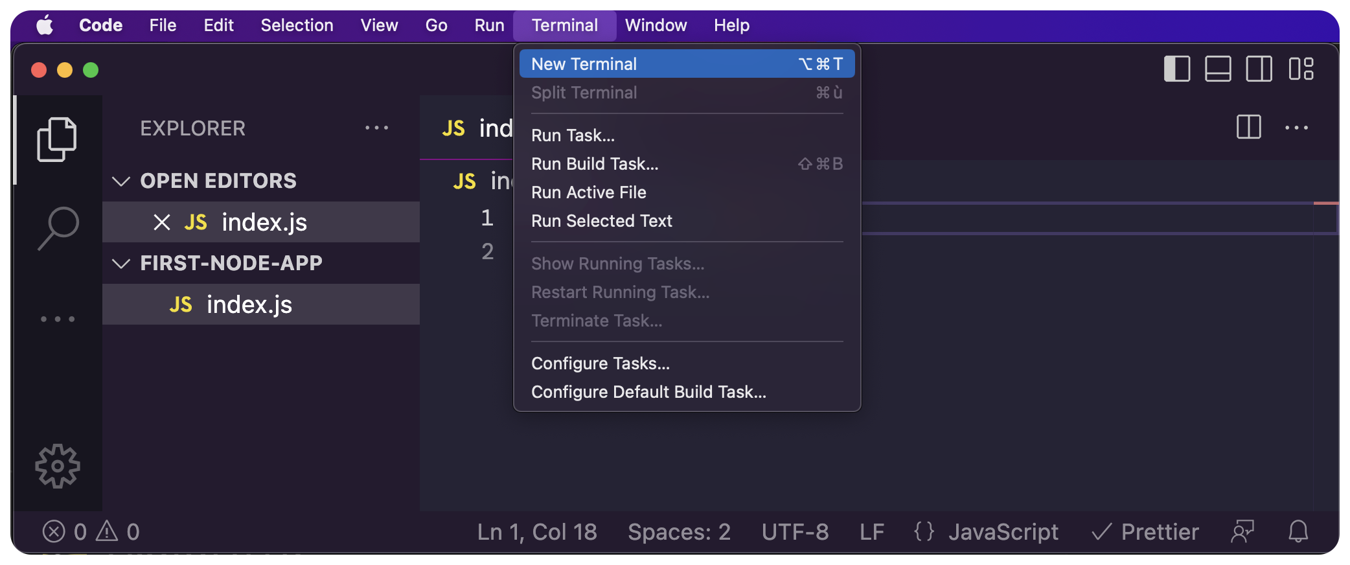Image resolution: width=1350 pixels, height=565 pixels.
Task: Select index.js under FIRST-NODE-APP
Action: [249, 305]
